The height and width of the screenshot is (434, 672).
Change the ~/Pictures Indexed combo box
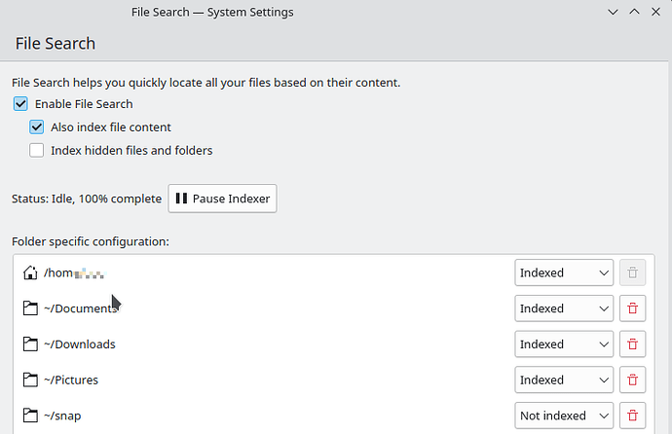pos(563,380)
